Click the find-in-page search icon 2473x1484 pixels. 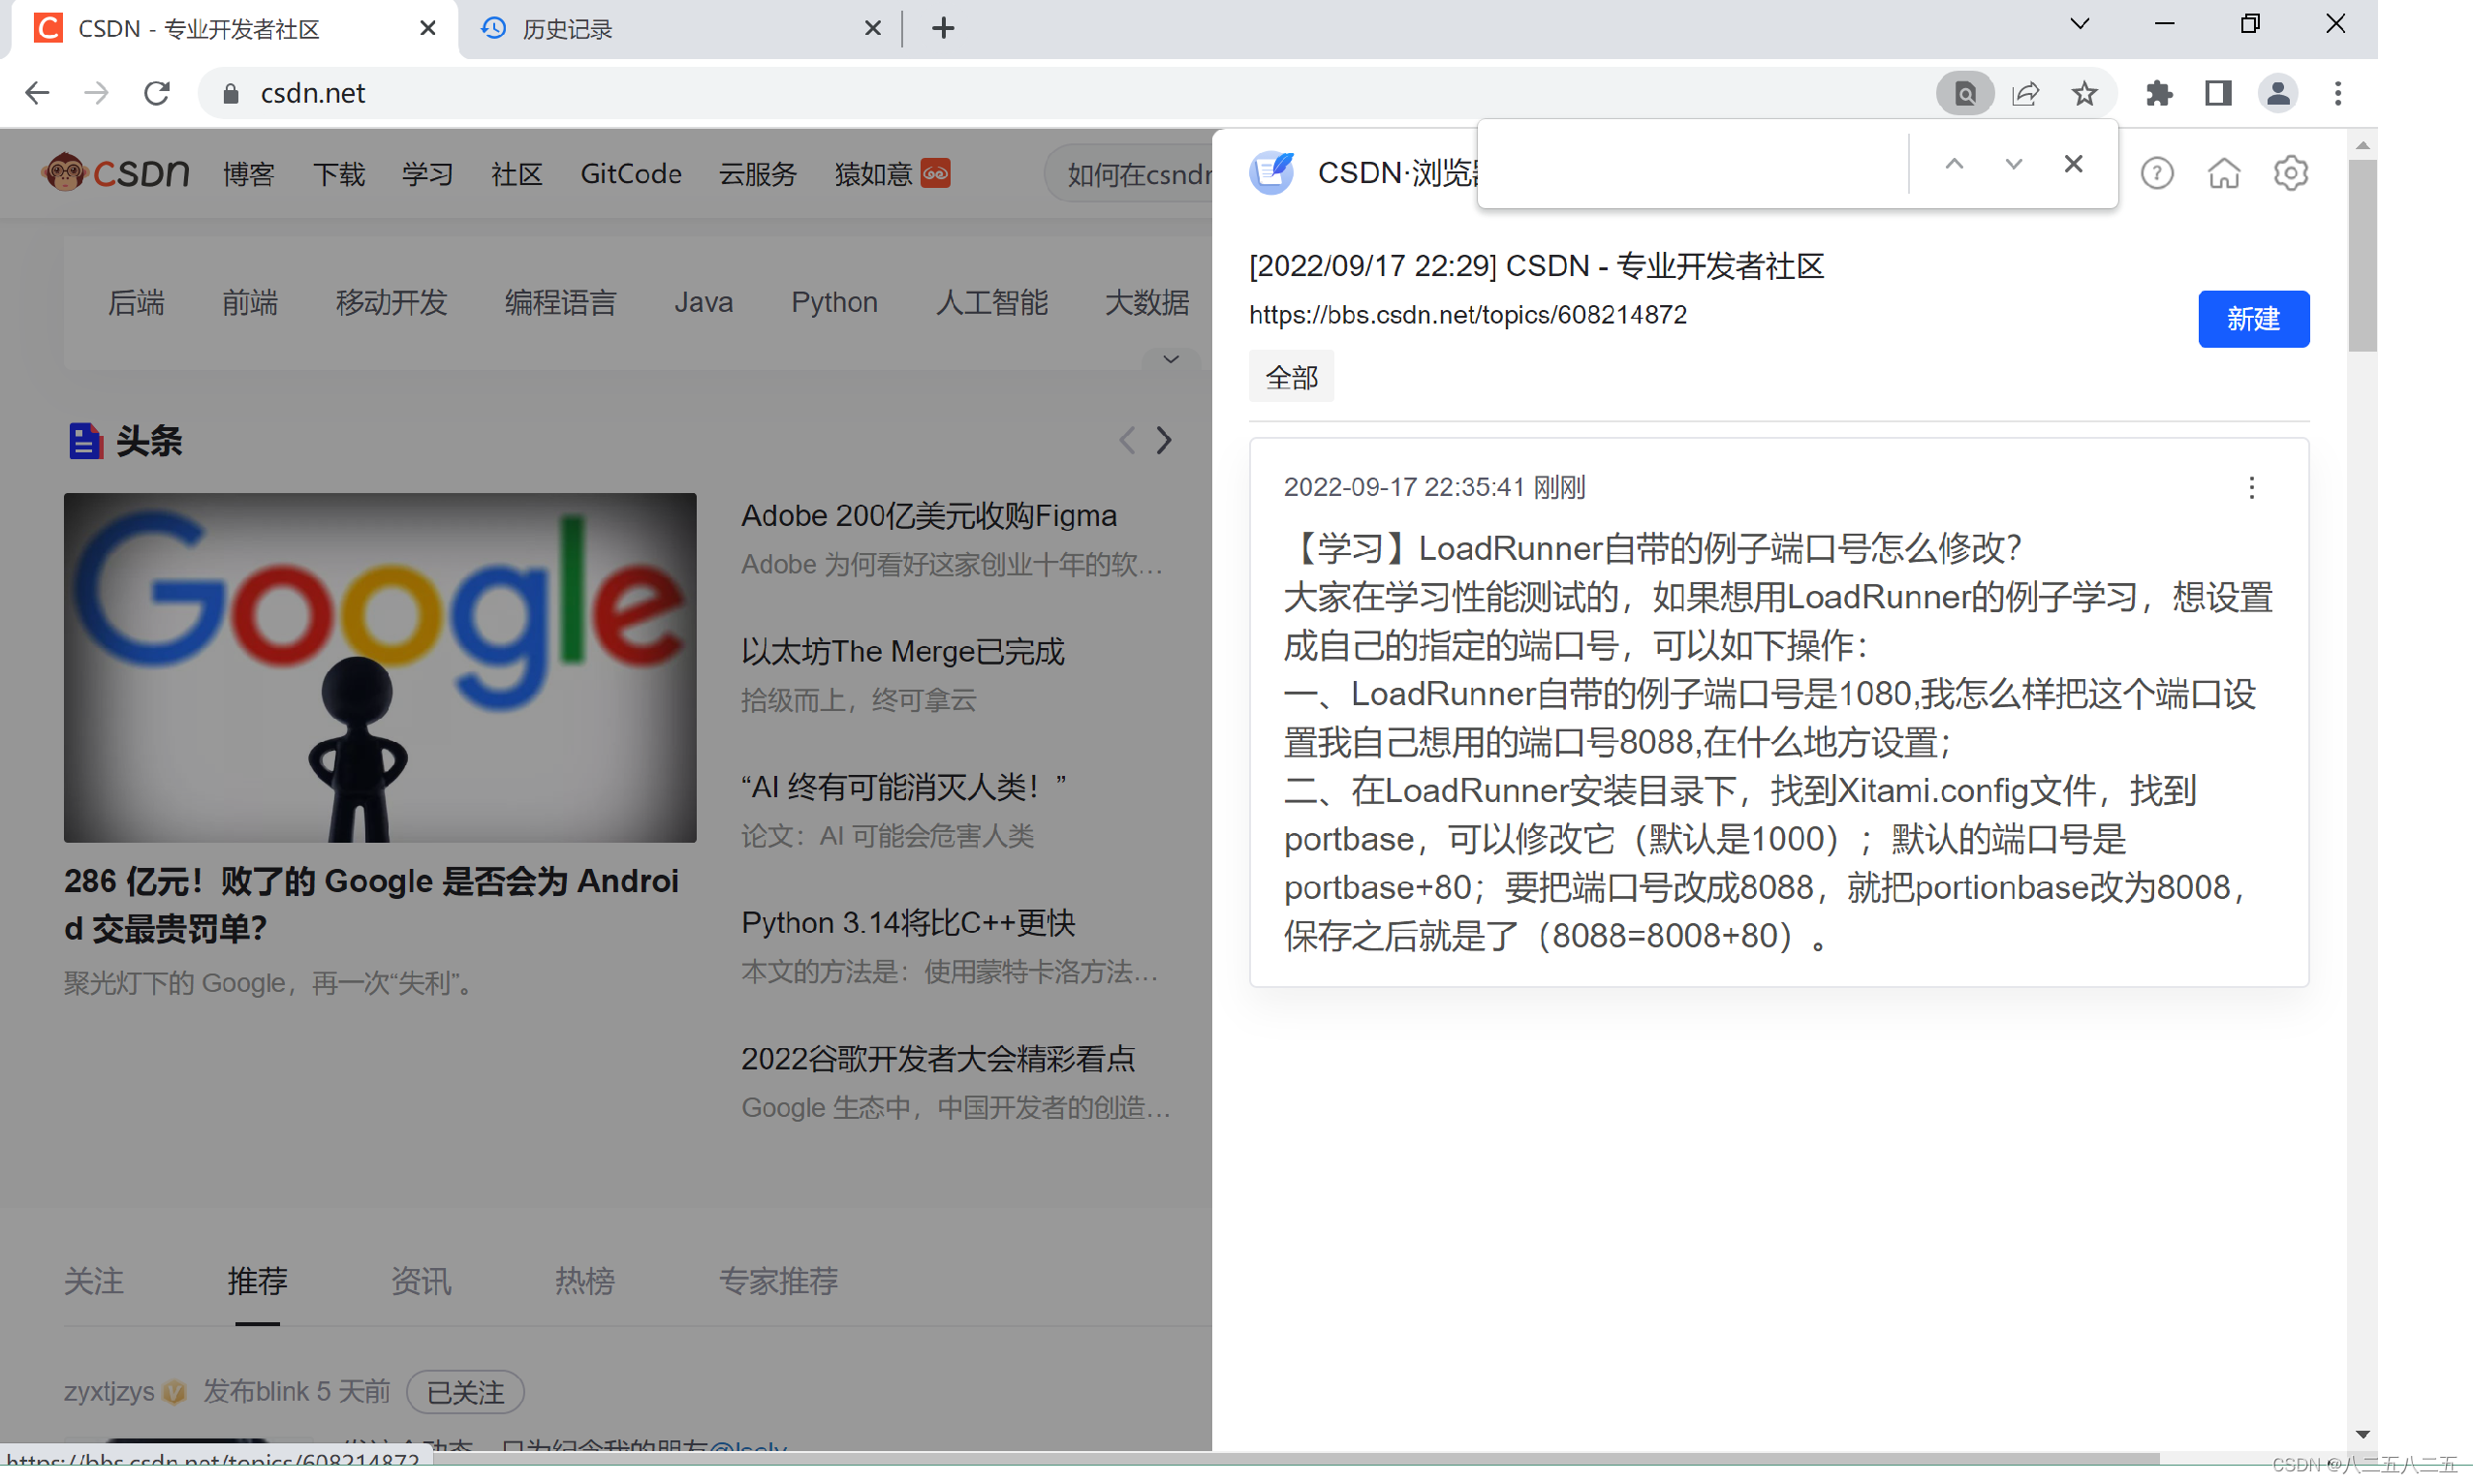1965,93
